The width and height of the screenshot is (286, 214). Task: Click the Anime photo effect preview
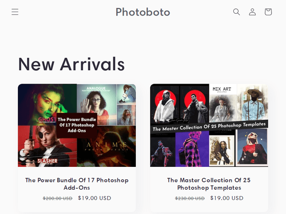(107, 150)
